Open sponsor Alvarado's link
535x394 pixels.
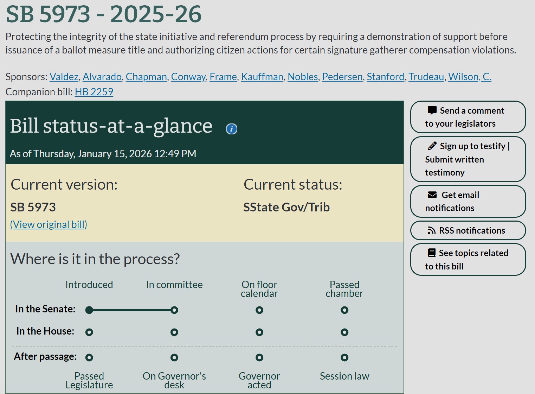point(102,77)
